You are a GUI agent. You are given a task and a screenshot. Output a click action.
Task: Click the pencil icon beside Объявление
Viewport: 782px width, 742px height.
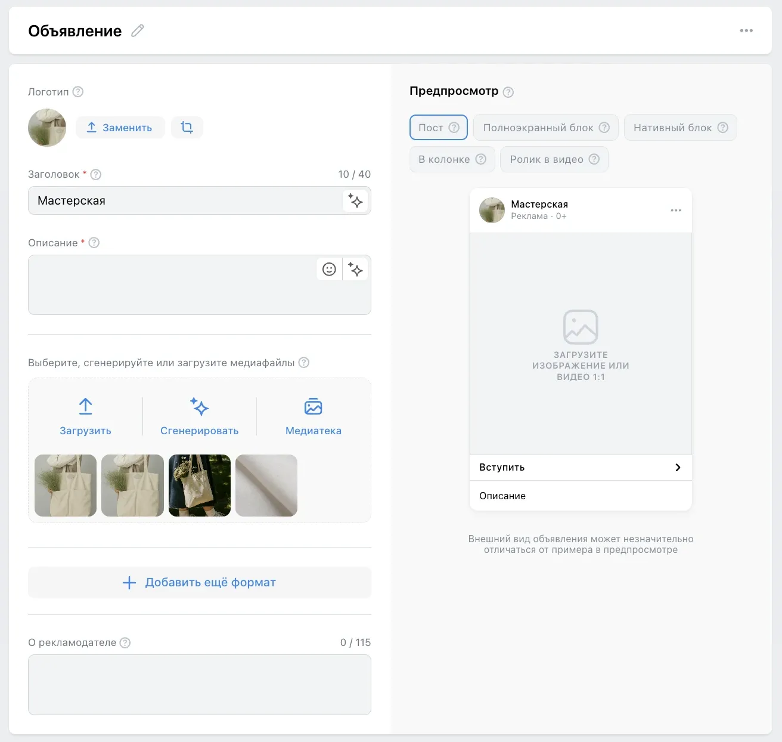pos(138,30)
